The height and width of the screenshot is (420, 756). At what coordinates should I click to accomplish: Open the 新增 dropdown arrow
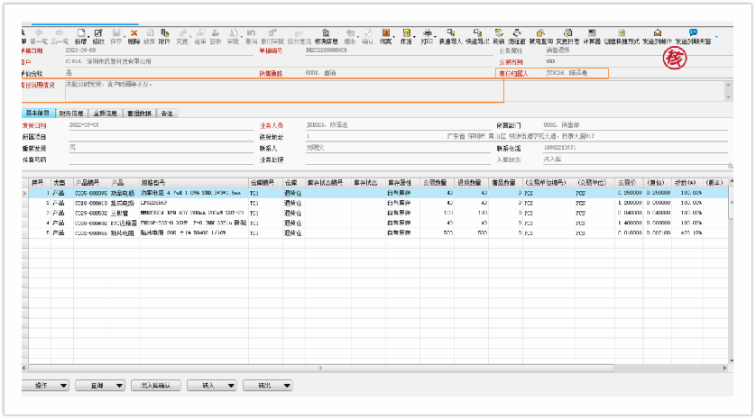(88, 37)
